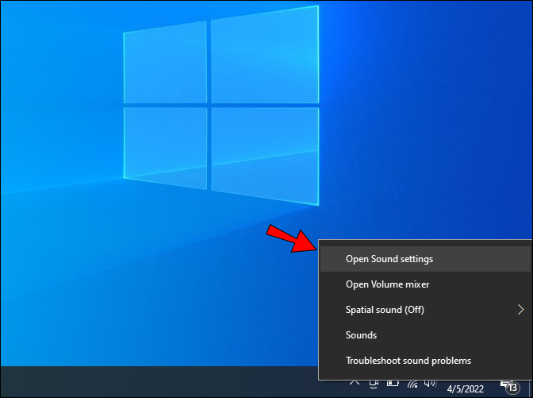The image size is (533, 398).
Task: Click the 4/5/2022 date on the taskbar
Action: 465,388
